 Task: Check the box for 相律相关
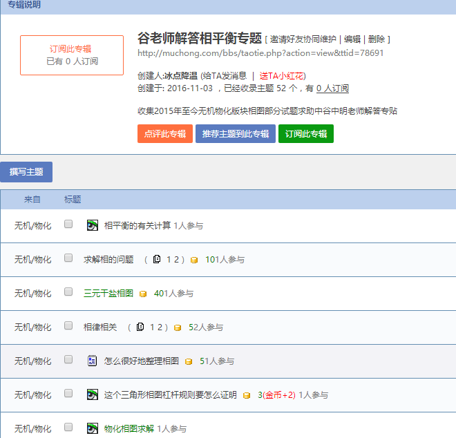point(68,325)
